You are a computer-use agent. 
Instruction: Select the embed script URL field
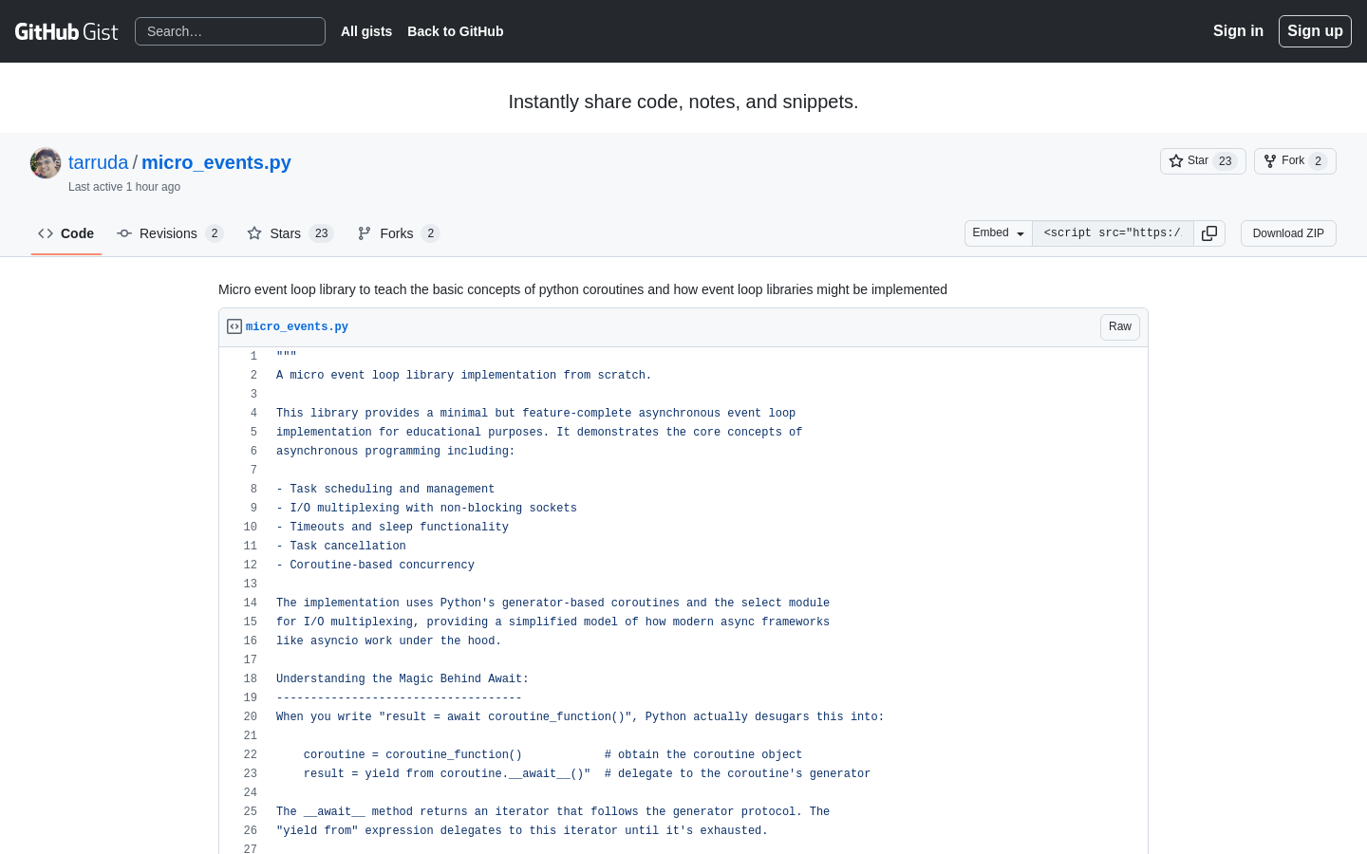1113,233
